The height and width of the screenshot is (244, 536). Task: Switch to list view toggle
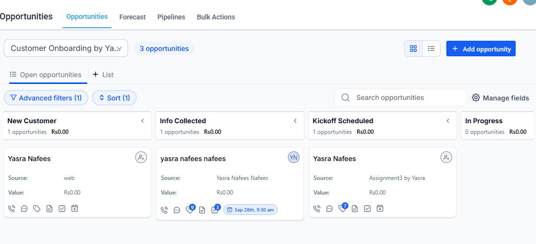[x=431, y=49]
